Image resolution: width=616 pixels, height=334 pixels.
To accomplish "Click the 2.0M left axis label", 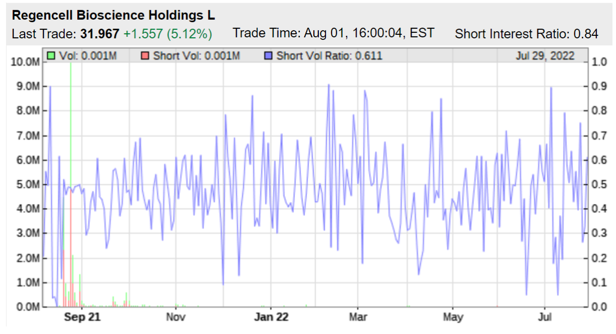I will pos(27,258).
